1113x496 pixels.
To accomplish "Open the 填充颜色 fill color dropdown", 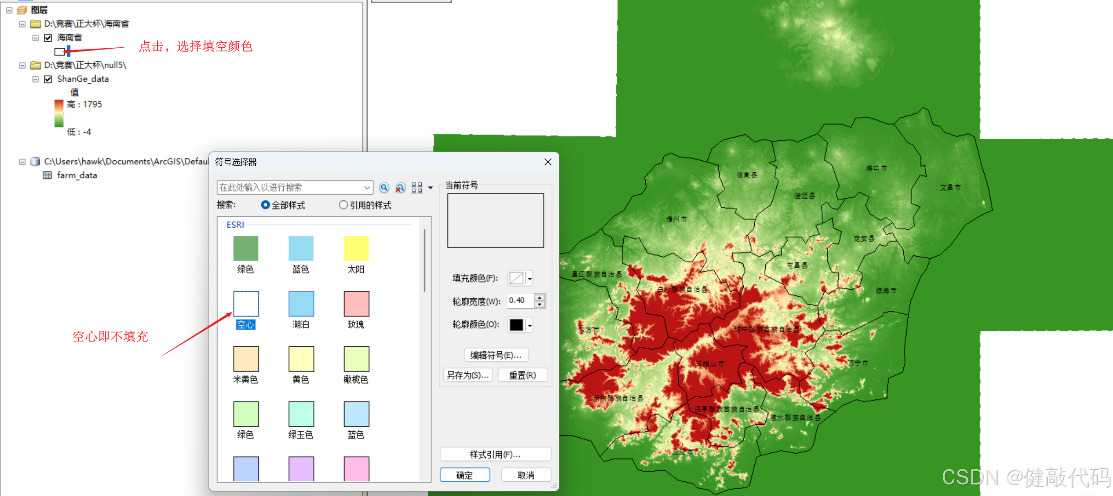I will (x=530, y=278).
